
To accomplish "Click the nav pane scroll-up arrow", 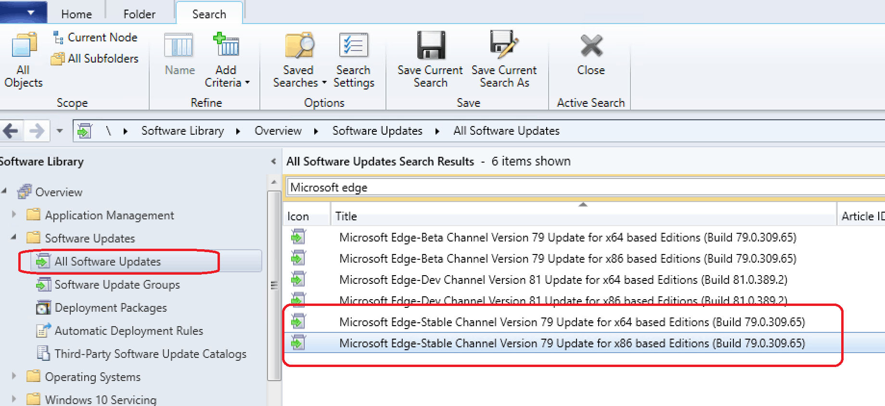I will pyautogui.click(x=274, y=182).
